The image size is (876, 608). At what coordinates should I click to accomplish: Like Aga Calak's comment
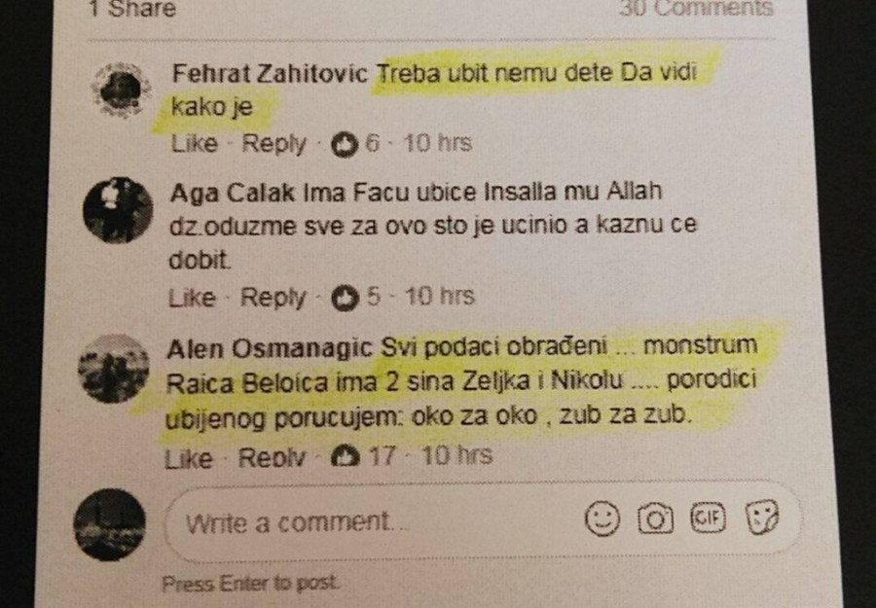coord(192,297)
